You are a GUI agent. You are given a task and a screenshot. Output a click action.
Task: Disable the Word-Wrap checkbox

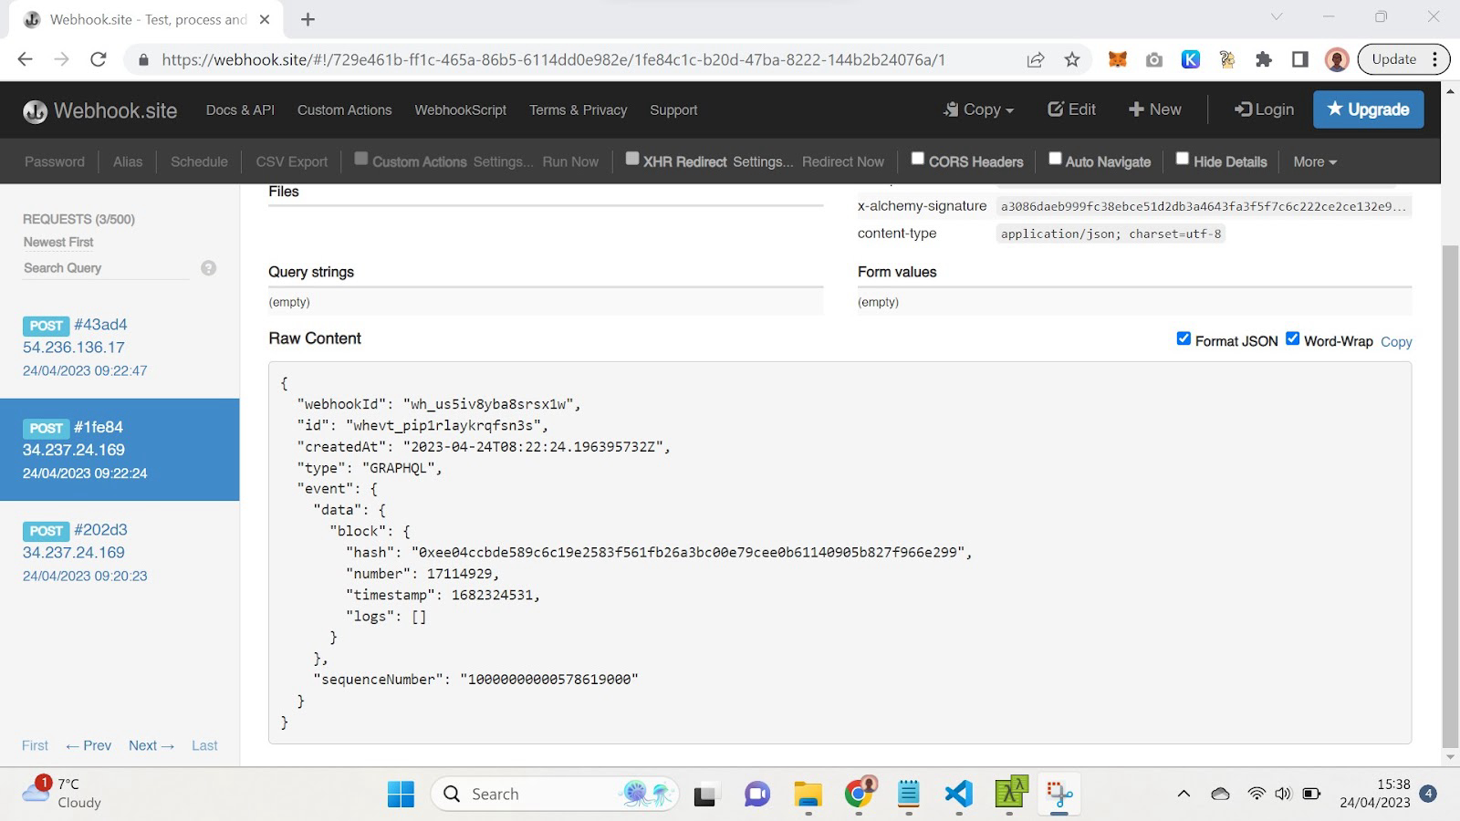tap(1292, 338)
